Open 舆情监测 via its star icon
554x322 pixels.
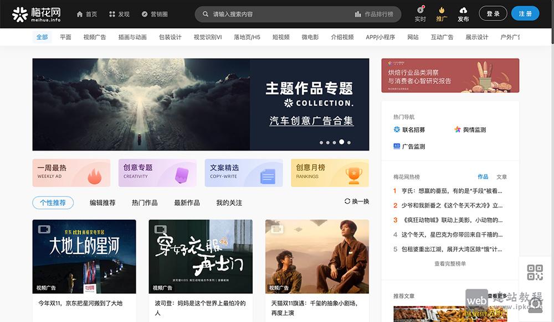456,130
